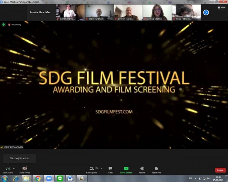This screenshot has width=228, height=182.
Task: Click the red Leave button
Action: pyautogui.click(x=220, y=170)
